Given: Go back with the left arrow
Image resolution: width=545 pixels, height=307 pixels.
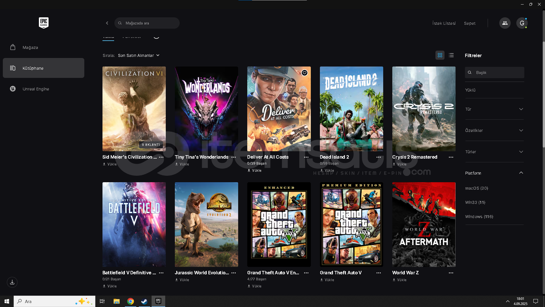Looking at the screenshot, I should click(x=107, y=23).
